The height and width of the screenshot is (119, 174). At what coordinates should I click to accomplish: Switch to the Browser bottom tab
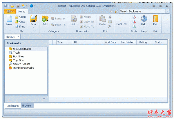[27, 106]
